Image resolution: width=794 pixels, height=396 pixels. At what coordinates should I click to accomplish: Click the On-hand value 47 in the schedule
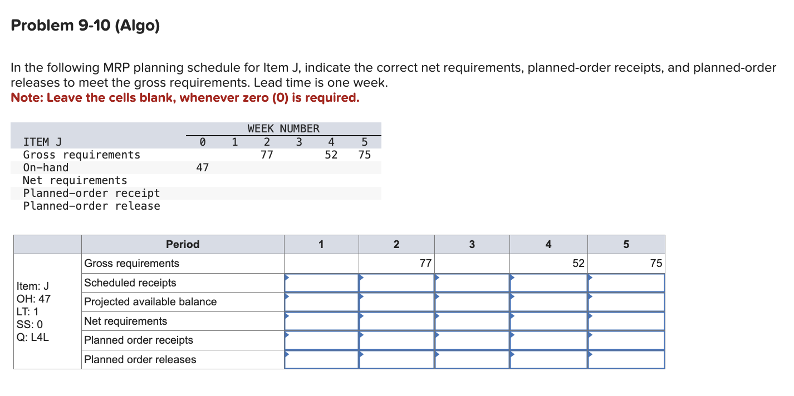point(203,167)
